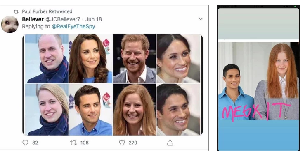Open the Paul Furber Retweeted link

tap(47, 11)
